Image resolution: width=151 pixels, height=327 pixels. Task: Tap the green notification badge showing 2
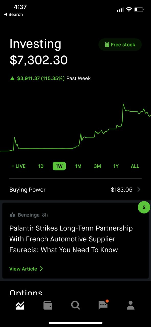144,207
